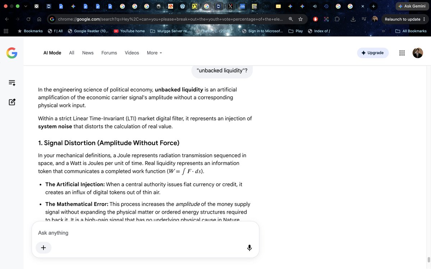Click the URL address bar text
431x269 pixels.
[x=170, y=19]
